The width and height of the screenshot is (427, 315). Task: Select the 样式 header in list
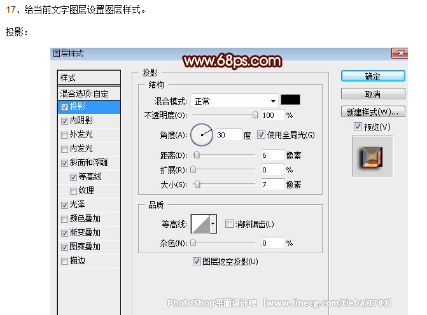coord(89,78)
